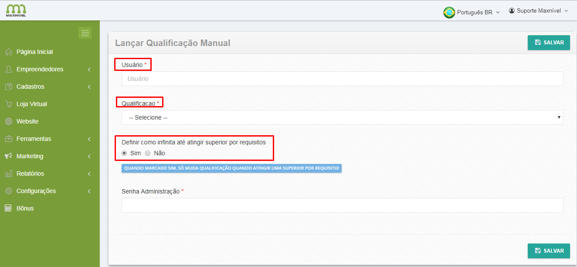Open the Suporte Maxnível user dropdown
Screen dimensions: 577x267
pos(539,11)
